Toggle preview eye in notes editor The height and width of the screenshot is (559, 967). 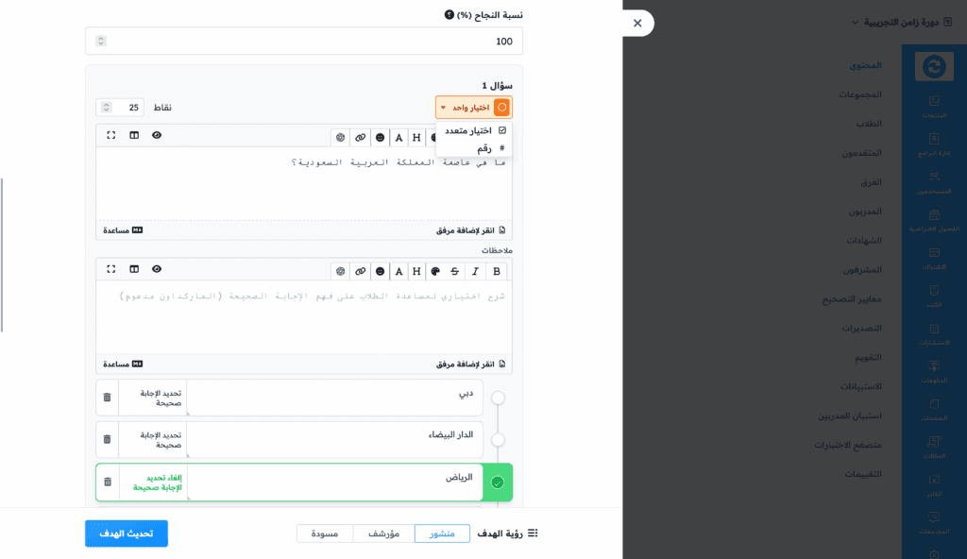(x=157, y=269)
